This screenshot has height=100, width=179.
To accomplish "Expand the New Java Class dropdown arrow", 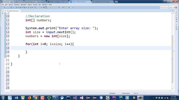I will pos(33,7).
